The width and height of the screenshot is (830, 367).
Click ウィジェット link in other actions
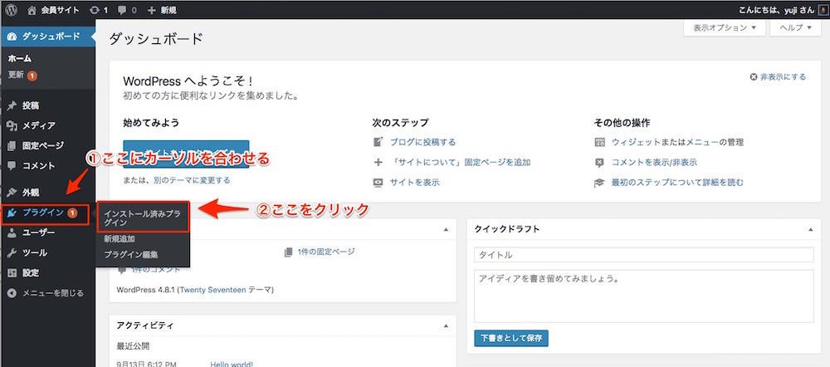pyautogui.click(x=636, y=142)
